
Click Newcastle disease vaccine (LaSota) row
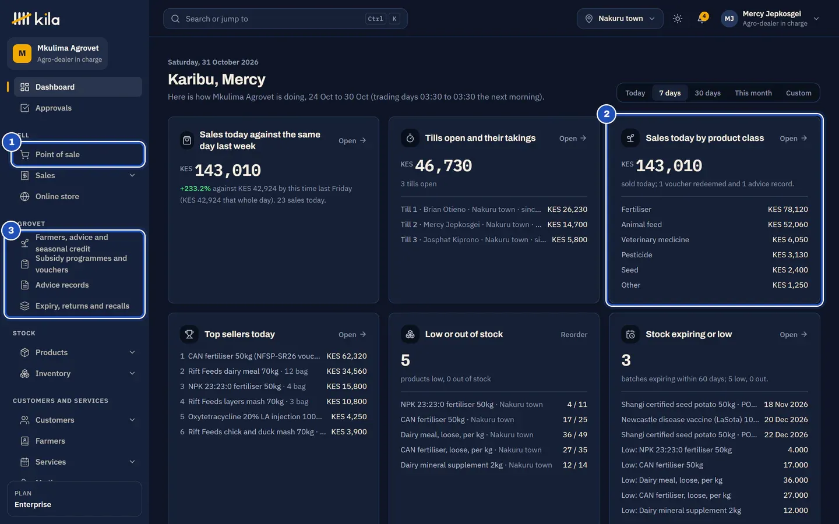tap(714, 419)
